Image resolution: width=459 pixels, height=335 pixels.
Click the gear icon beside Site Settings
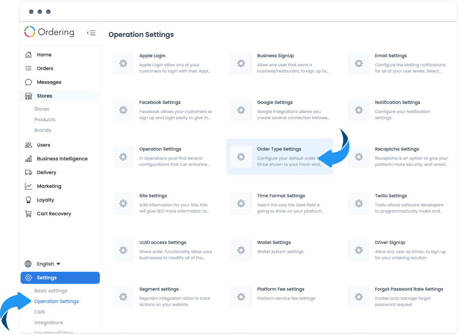123,204
